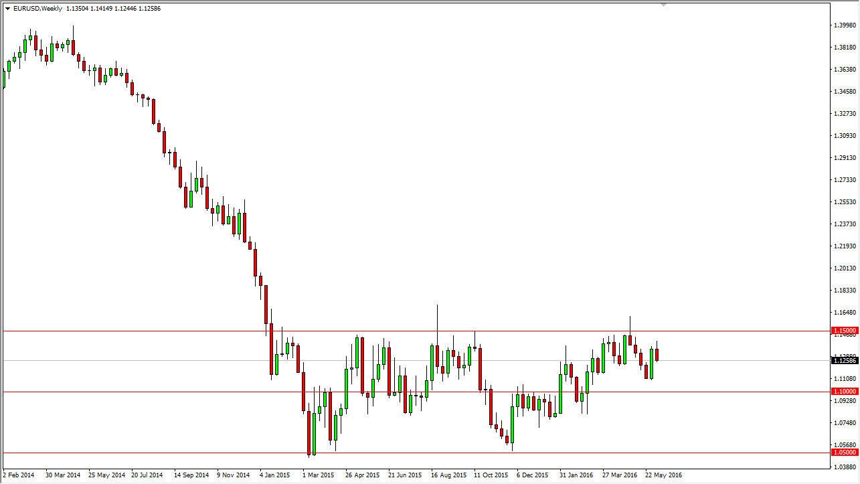Click the 1.25530 price scale label

point(845,202)
